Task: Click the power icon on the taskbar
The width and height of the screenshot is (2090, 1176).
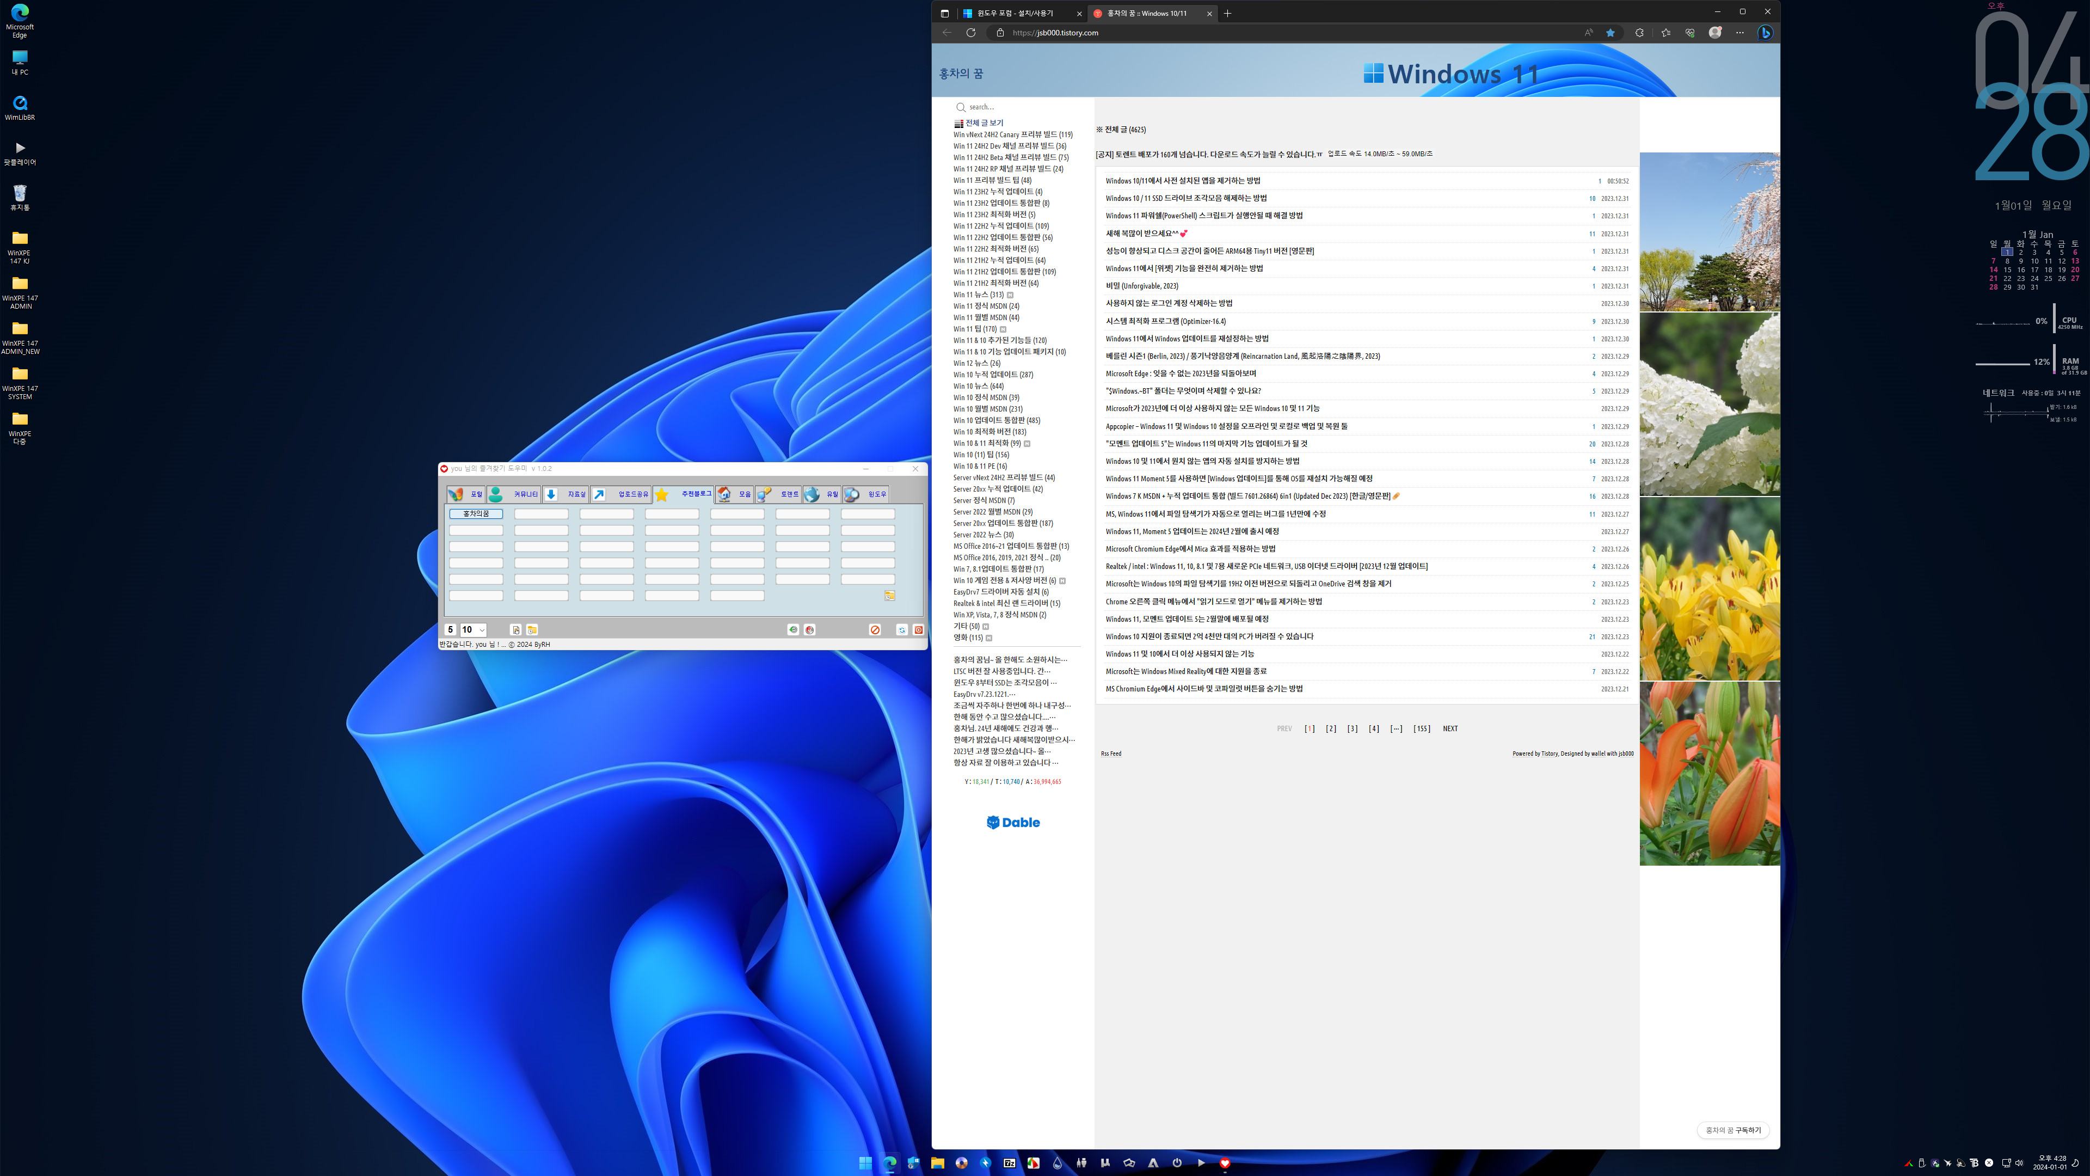Action: point(1177,1163)
